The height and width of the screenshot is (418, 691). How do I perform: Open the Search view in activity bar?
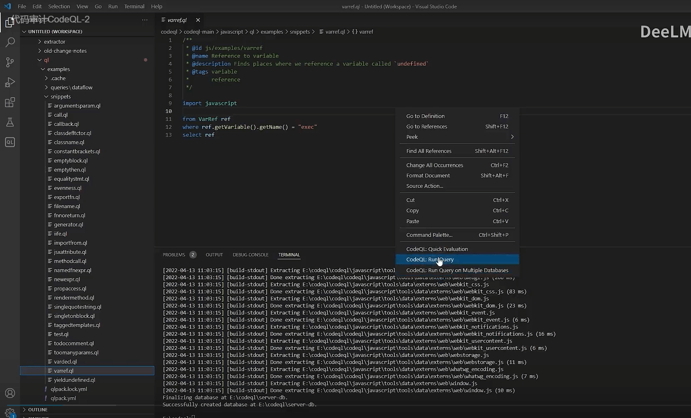[x=10, y=42]
